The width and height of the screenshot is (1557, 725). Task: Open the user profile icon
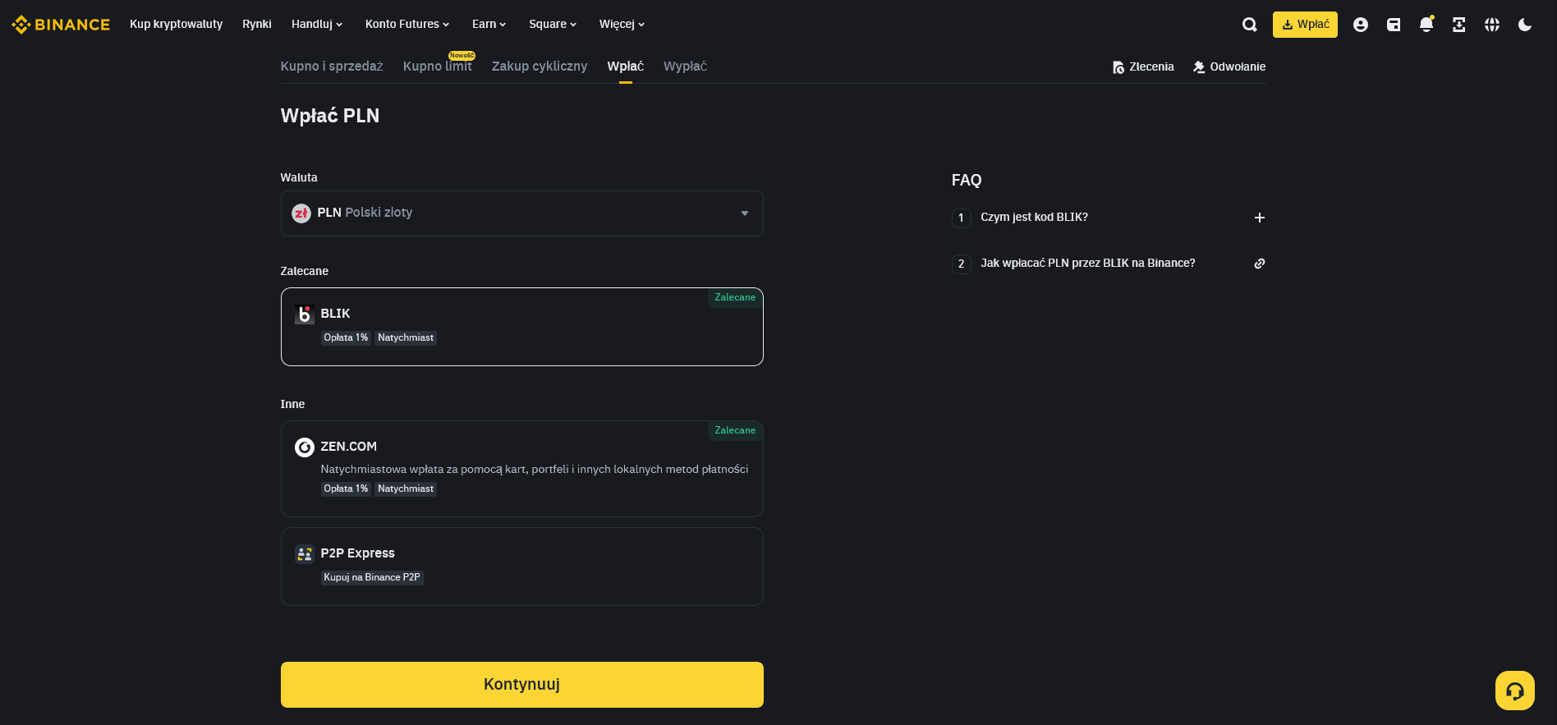(1361, 25)
